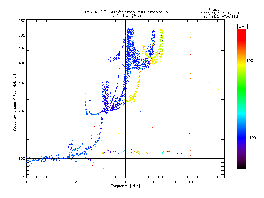Click the y-axis '500' tick label

(x=22, y=48)
